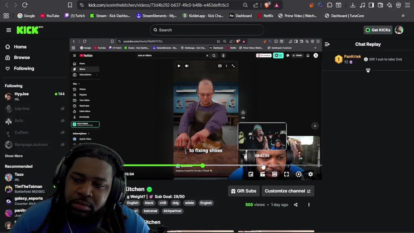This screenshot has height=233, width=414.
Task: Select the chill tag
Action: [x=163, y=203]
